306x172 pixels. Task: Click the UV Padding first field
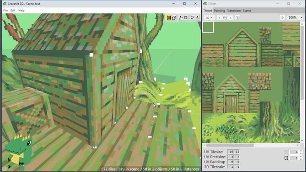click(231, 162)
